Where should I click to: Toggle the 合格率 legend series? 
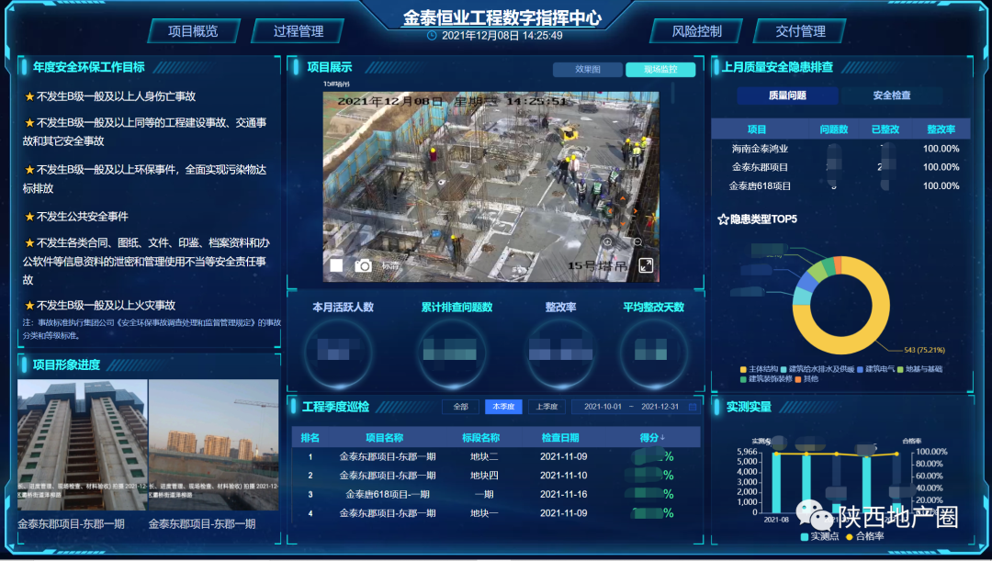point(864,536)
